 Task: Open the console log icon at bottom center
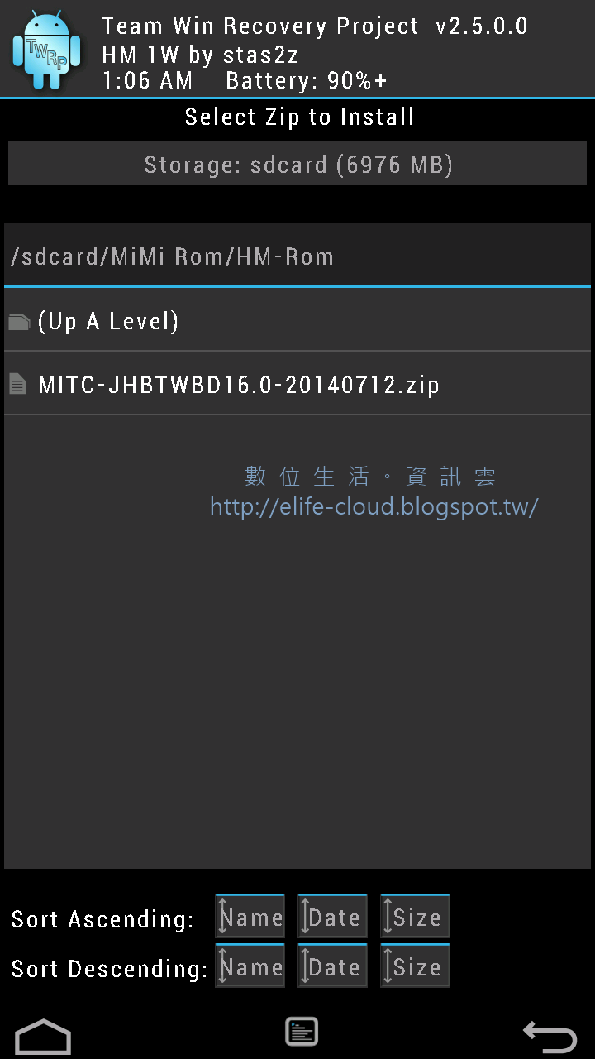pyautogui.click(x=302, y=1032)
